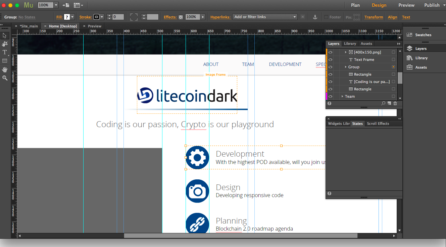Switch to Preview mode in top bar
Image resolution: width=446 pixels, height=247 pixels.
[x=406, y=5]
